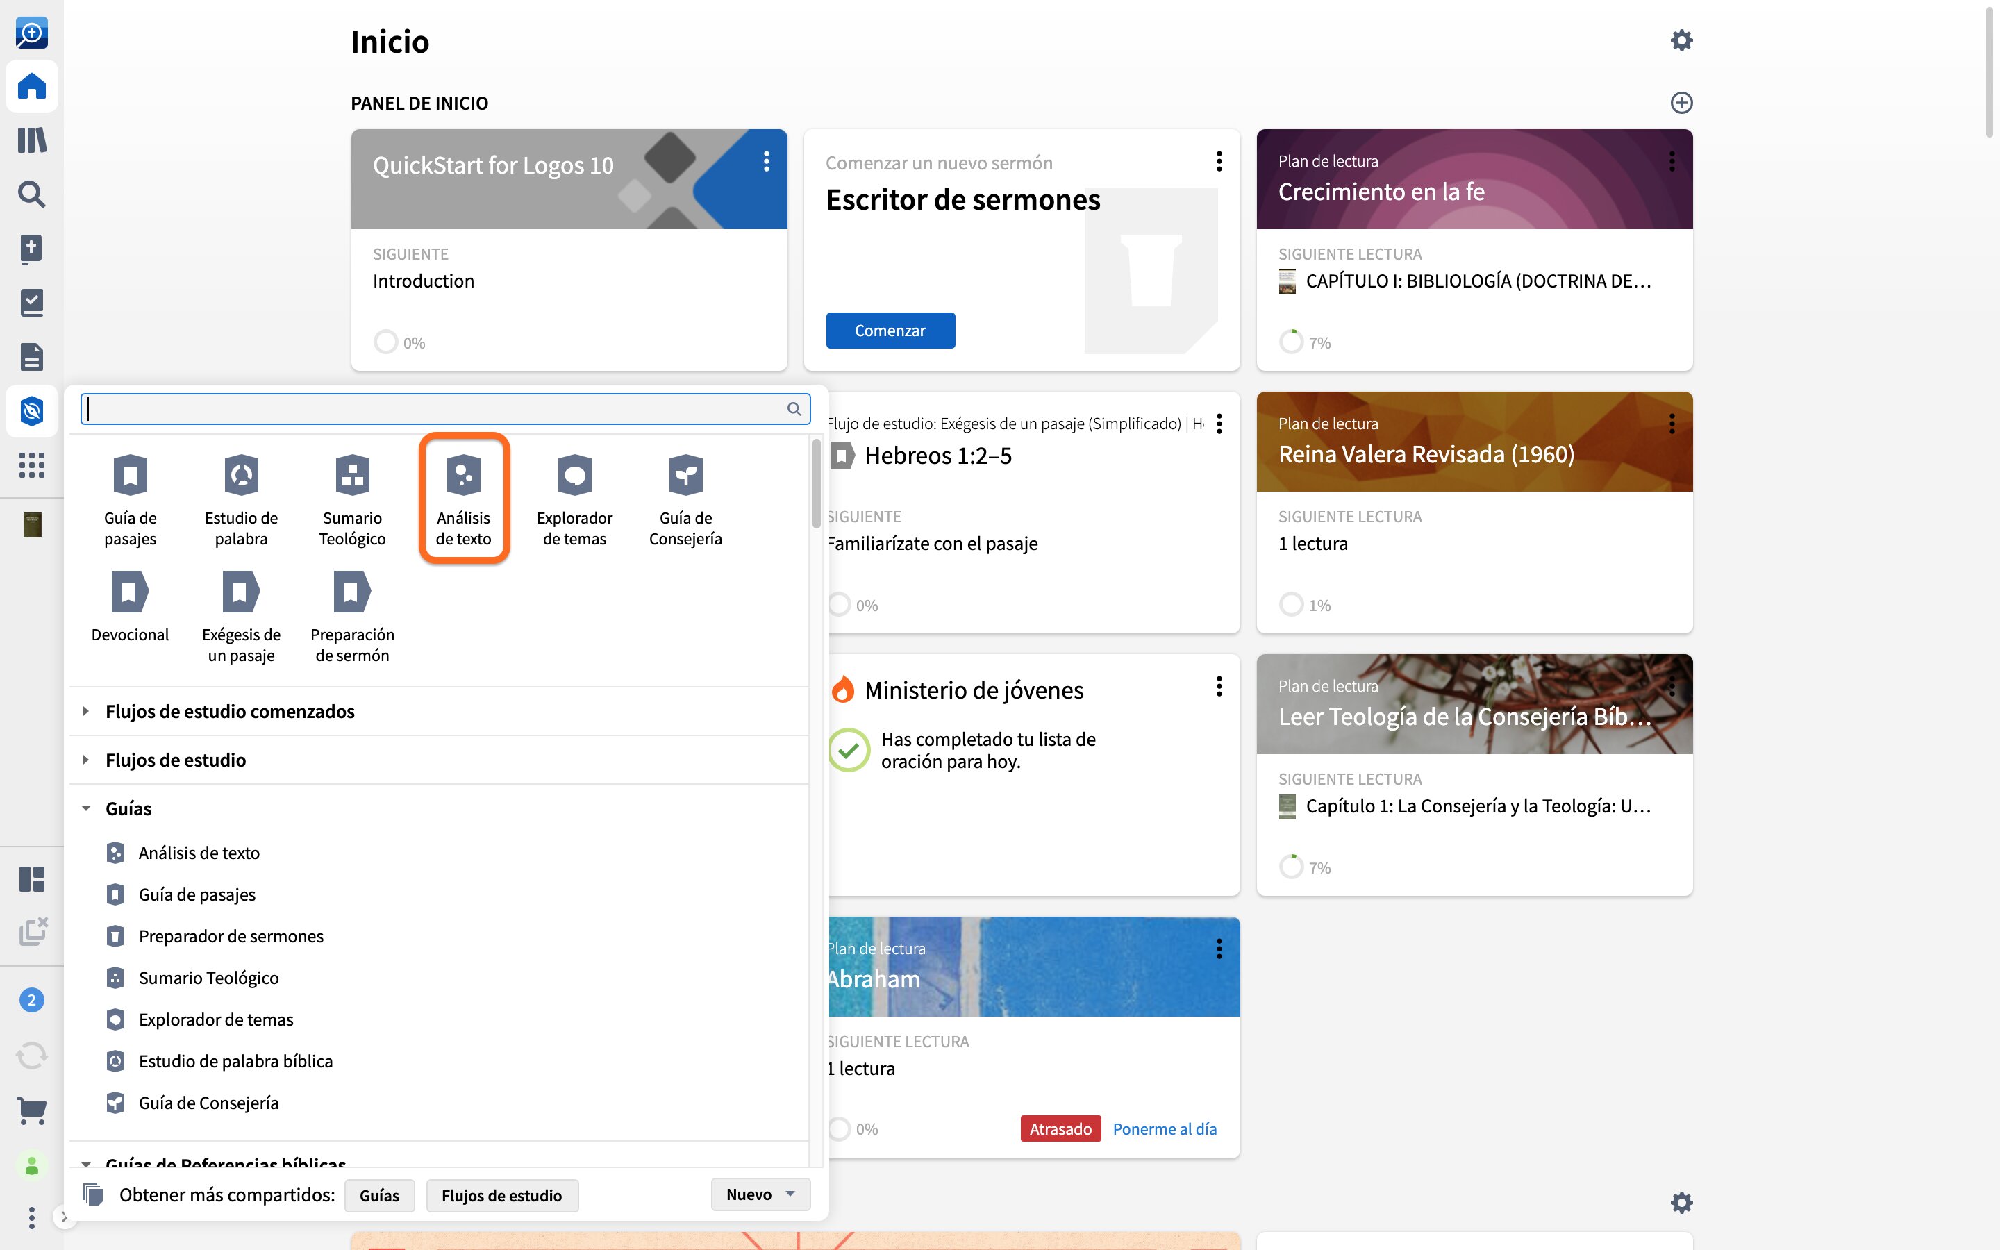Open the Sumario Teológico tile
The width and height of the screenshot is (2000, 1250).
tap(352, 499)
